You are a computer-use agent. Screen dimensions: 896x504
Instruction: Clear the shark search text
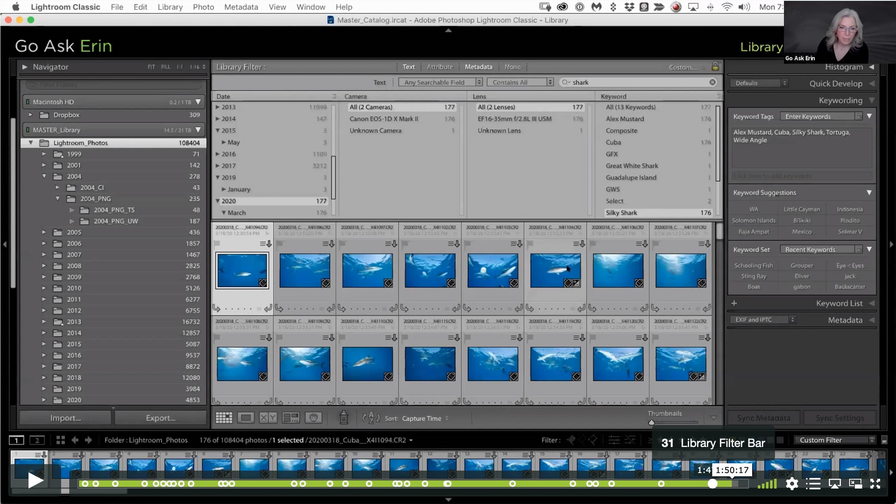(712, 82)
